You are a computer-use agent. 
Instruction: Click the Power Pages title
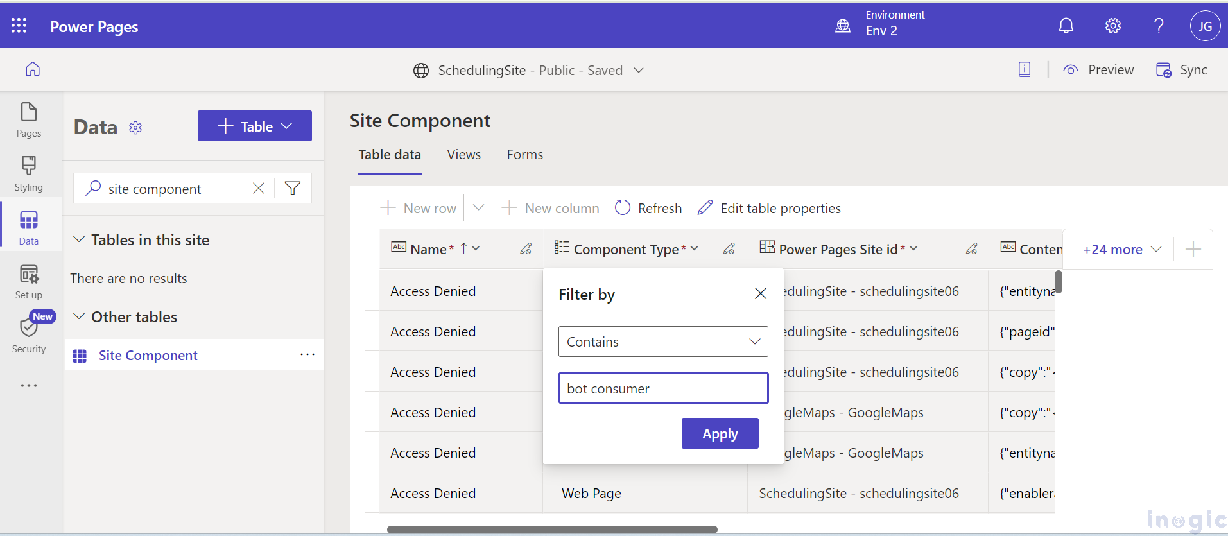tap(94, 26)
